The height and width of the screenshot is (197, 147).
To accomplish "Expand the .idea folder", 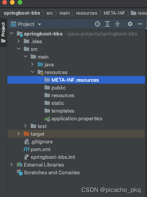I will tap(18, 41).
